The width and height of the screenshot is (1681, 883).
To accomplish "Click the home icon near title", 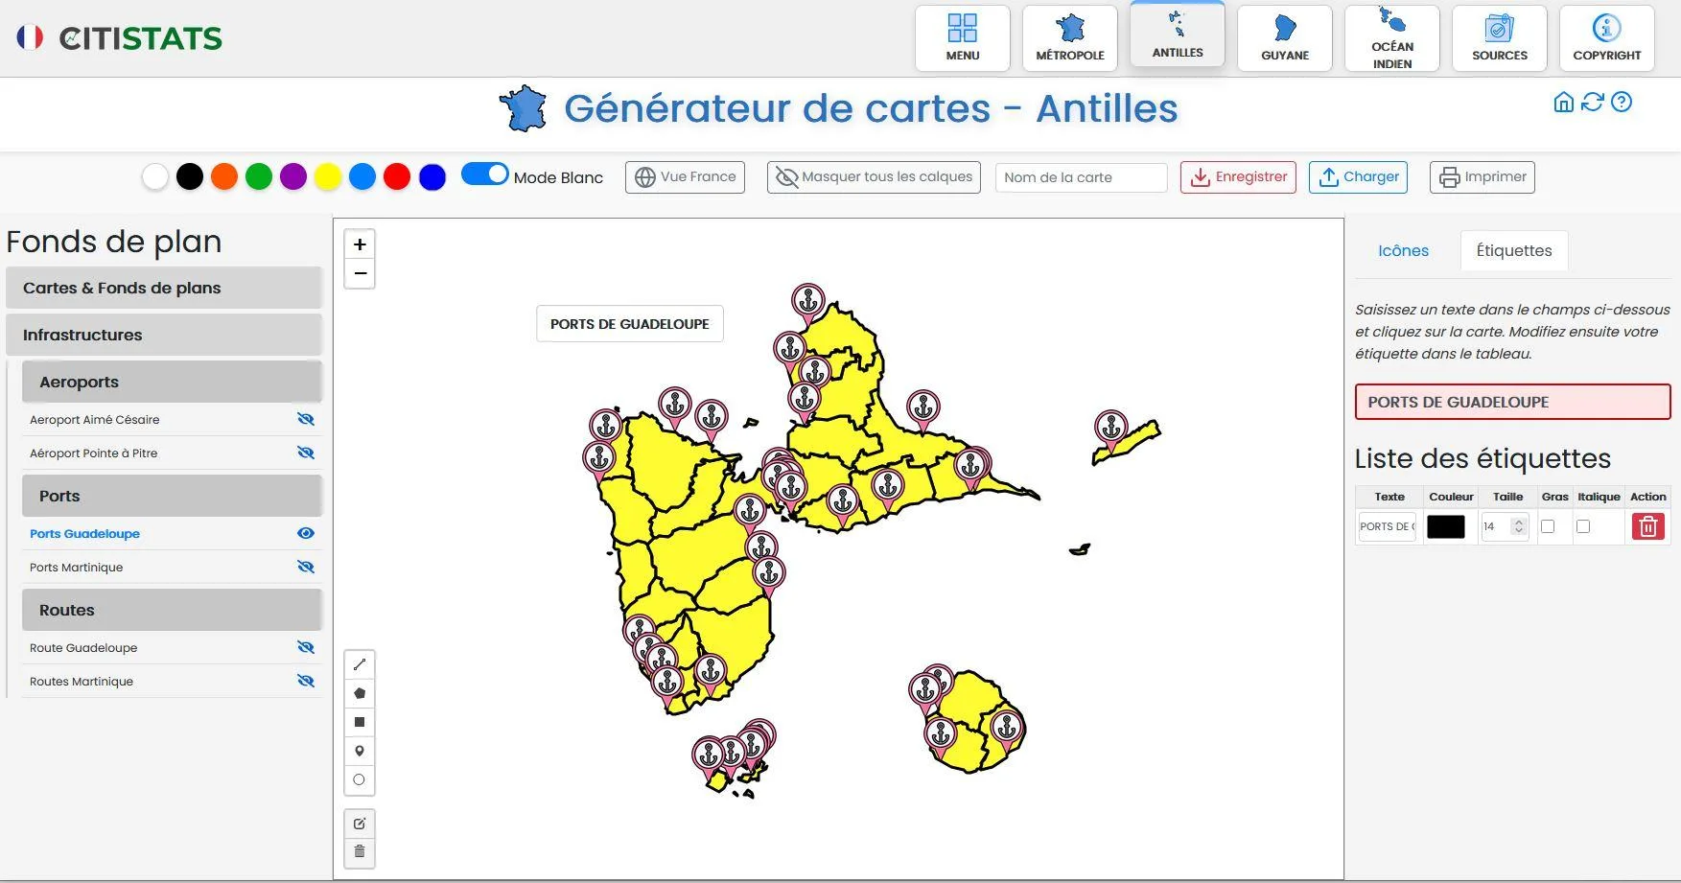I will pyautogui.click(x=1563, y=102).
